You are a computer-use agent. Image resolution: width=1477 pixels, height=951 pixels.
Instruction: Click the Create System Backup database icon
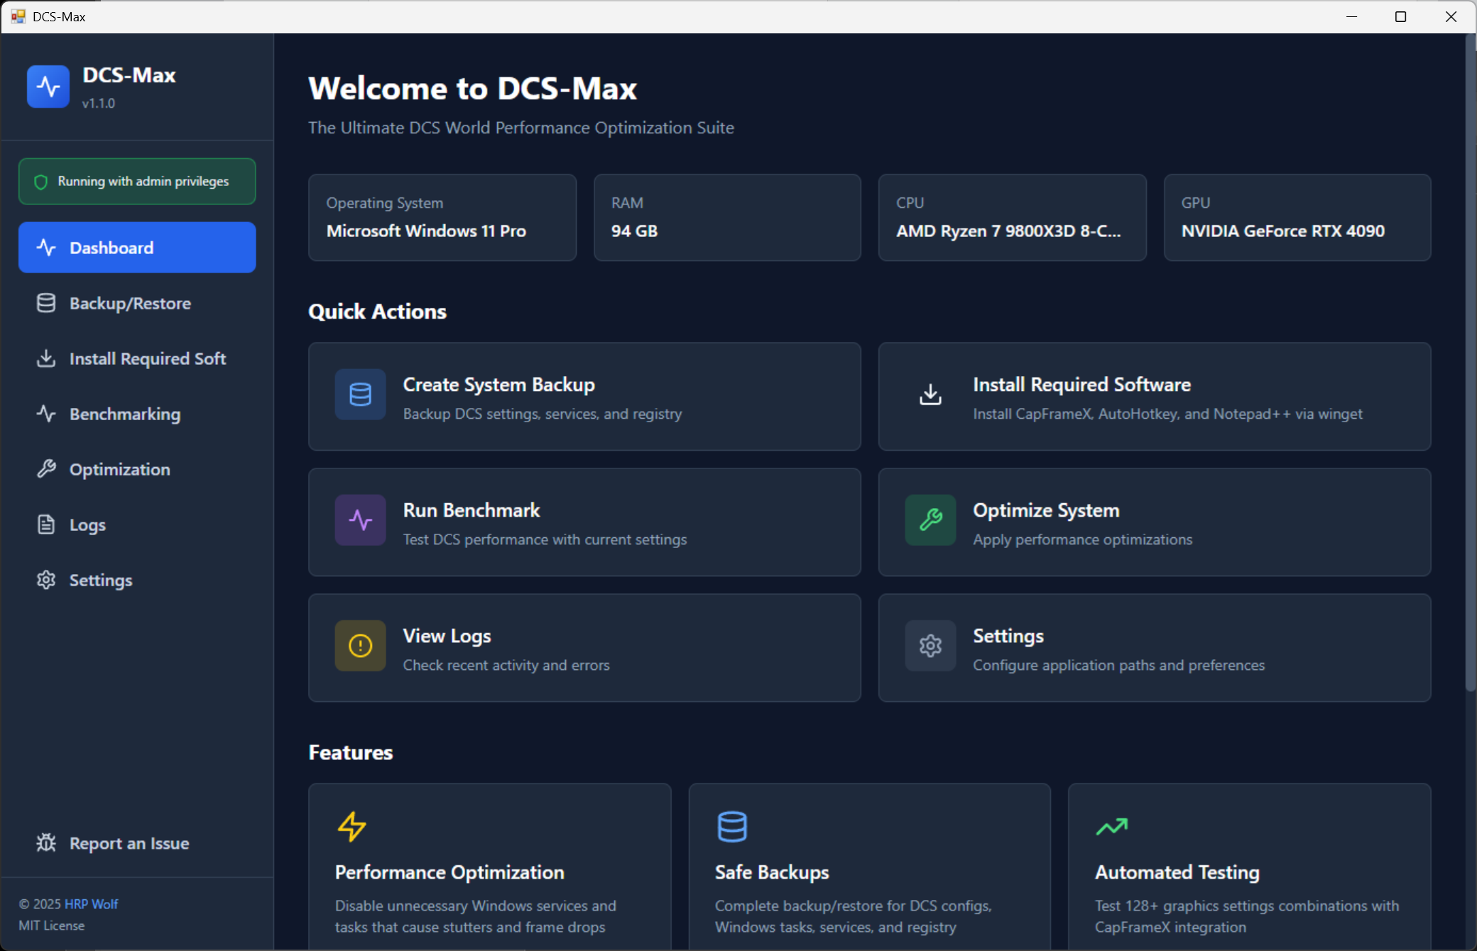pyautogui.click(x=359, y=395)
